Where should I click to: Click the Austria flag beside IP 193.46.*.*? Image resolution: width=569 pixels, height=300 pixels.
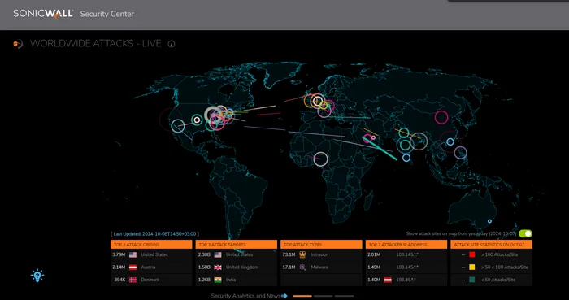[388, 280]
